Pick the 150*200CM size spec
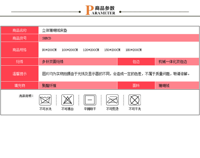Image resolution: width=200 pixels, height=158 pixels. (112, 50)
